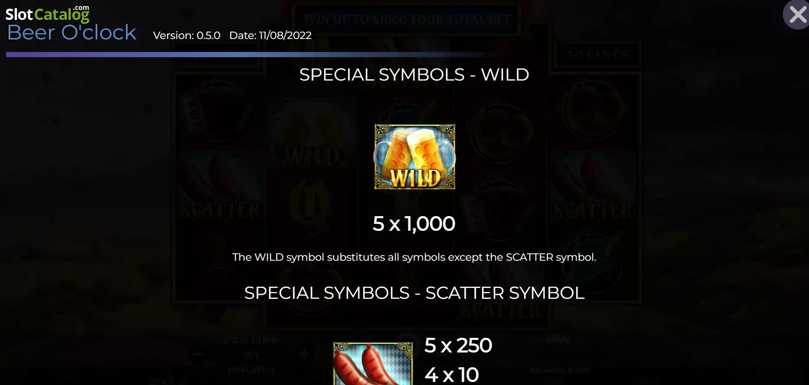809x385 pixels.
Task: Select the 5 x 250 scatter payout
Action: (458, 345)
